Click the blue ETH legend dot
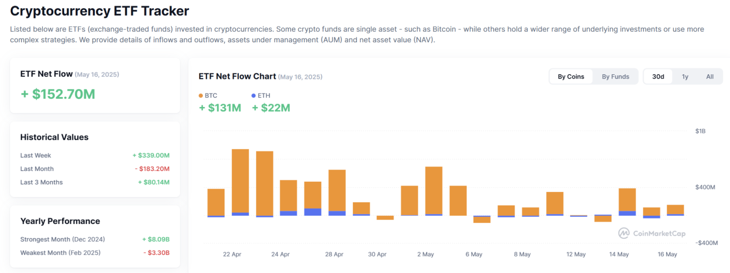 click(x=253, y=96)
